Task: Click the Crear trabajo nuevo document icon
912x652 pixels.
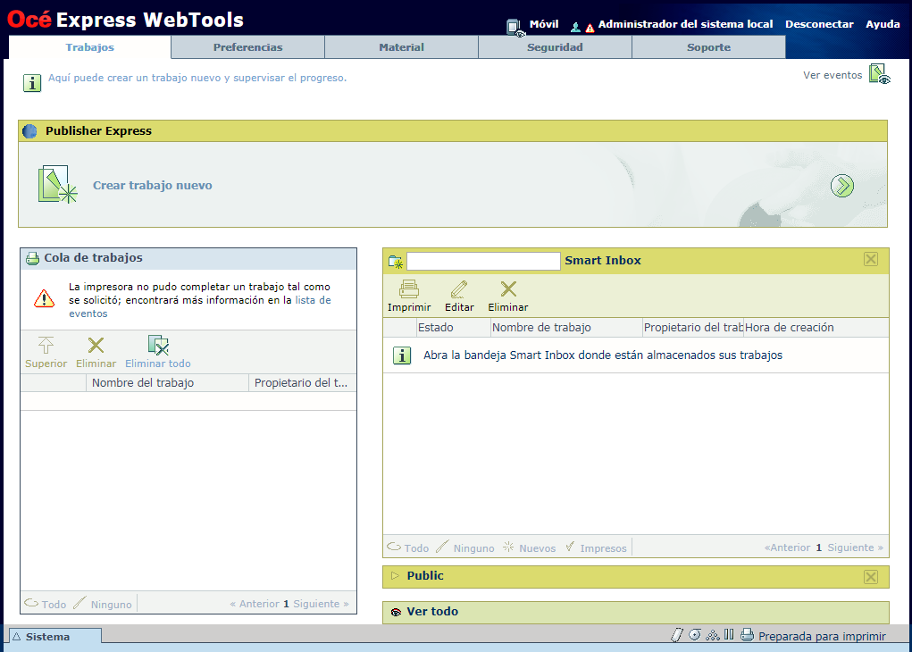Action: pos(57,184)
